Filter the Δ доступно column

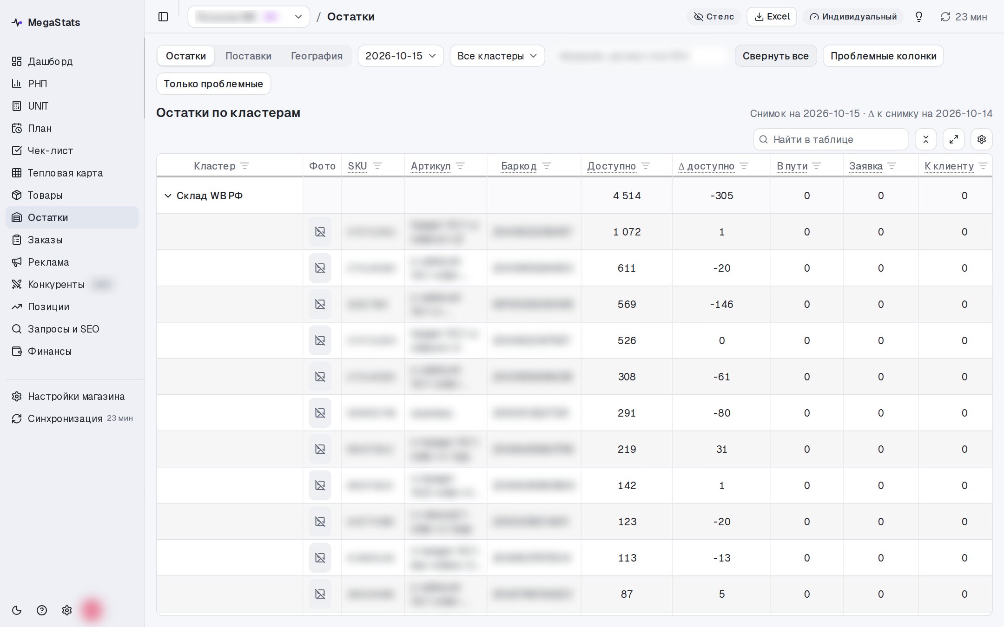(744, 166)
